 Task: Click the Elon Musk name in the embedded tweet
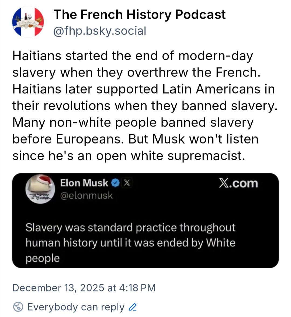tap(84, 183)
